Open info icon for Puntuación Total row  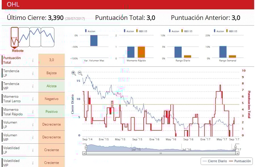(33, 60)
